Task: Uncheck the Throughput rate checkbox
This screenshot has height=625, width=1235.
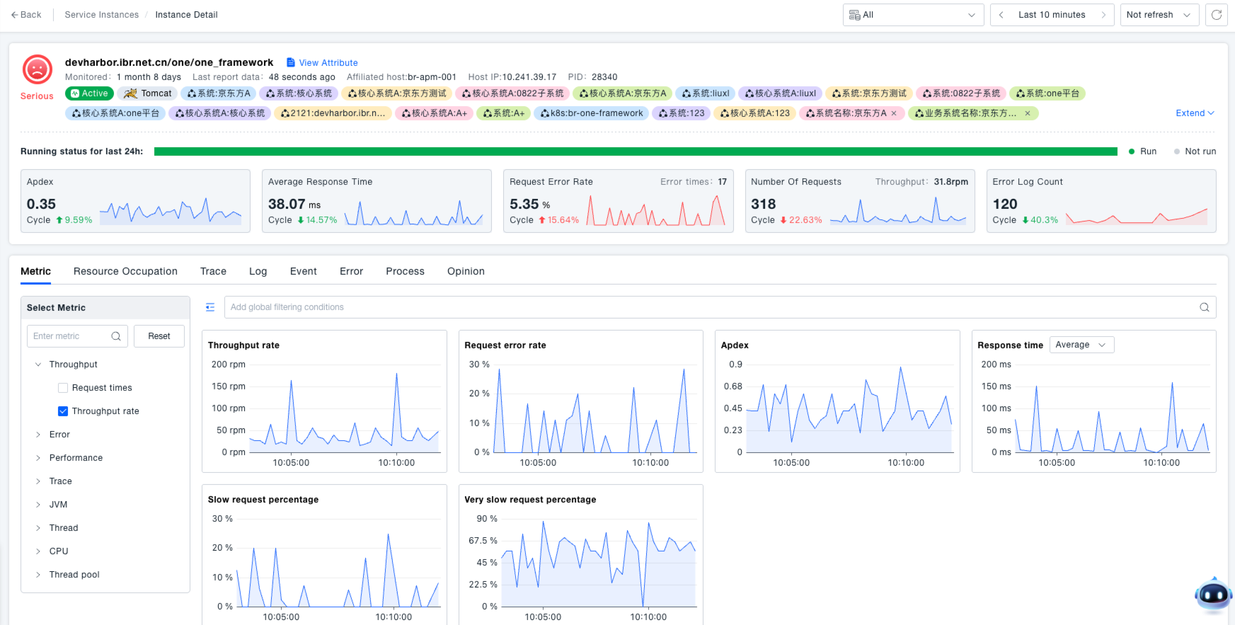Action: coord(63,411)
